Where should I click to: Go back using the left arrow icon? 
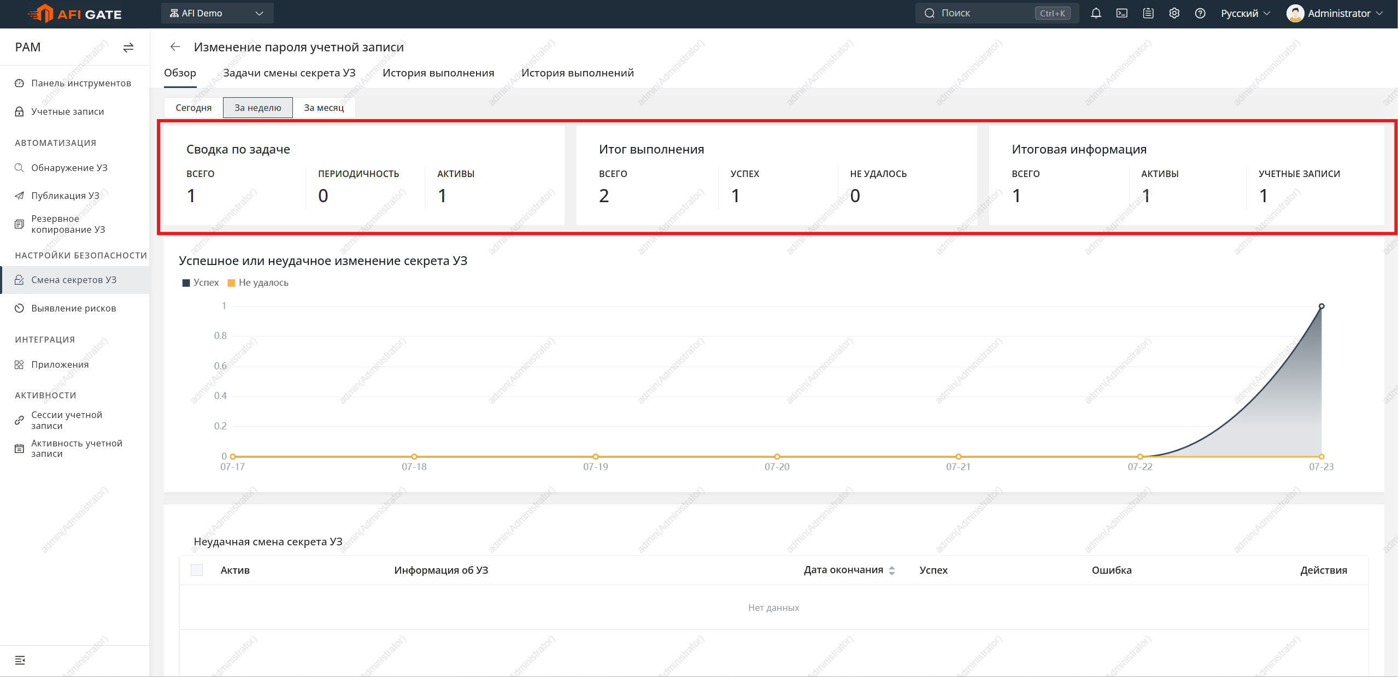175,47
